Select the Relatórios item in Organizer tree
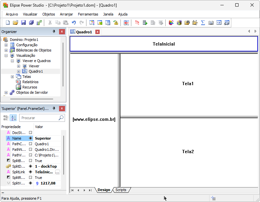260x202 pixels. 30,82
